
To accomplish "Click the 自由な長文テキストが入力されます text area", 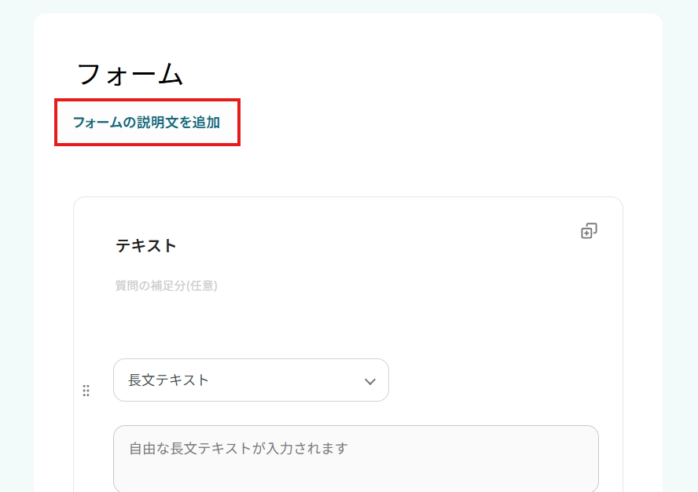I will (355, 459).
